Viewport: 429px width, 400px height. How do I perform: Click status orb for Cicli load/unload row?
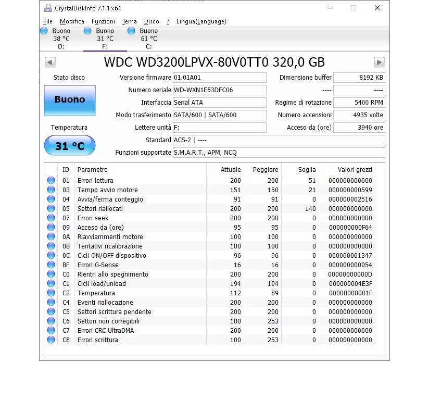(51, 283)
